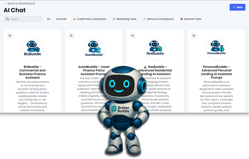
Task: Show the Admin & Compliance category
Action: click(158, 19)
